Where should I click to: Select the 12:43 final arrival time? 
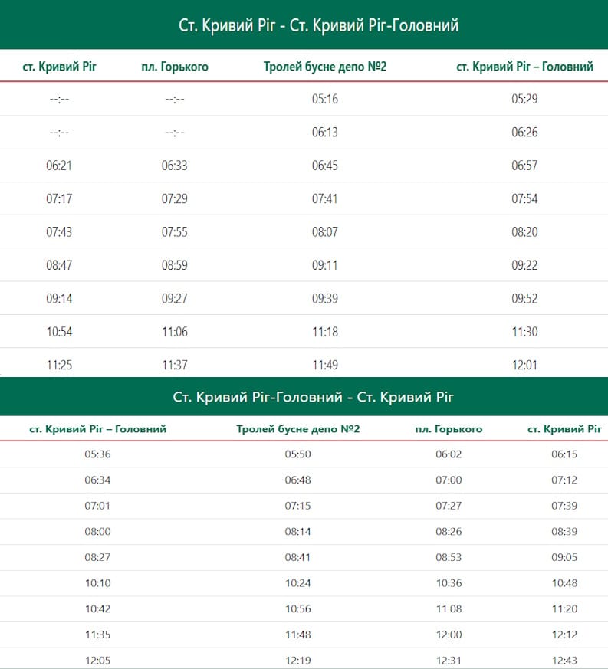(564, 661)
